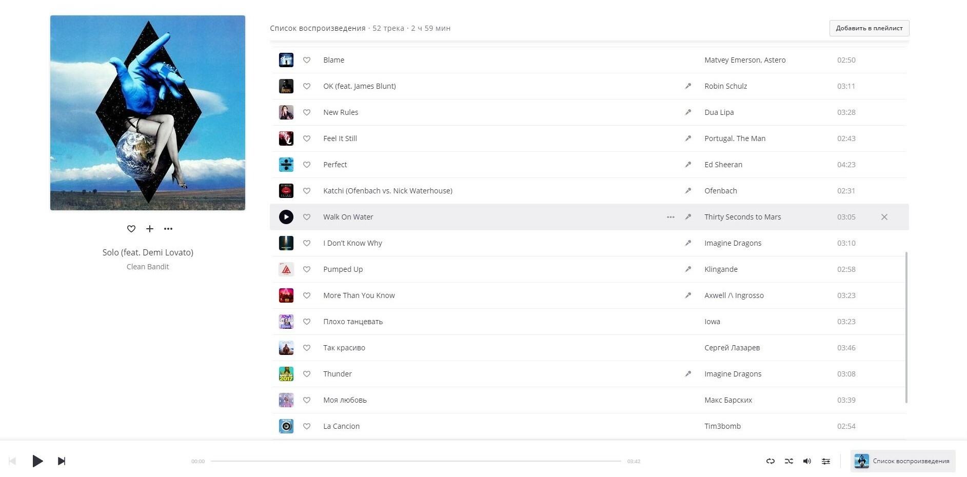Select track title Так красиво
This screenshot has height=477, width=967.
(344, 348)
